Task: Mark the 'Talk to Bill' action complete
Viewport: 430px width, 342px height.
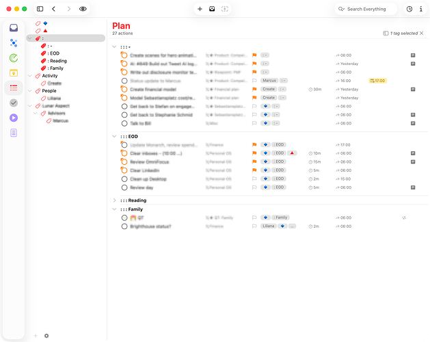Action: pyautogui.click(x=124, y=124)
